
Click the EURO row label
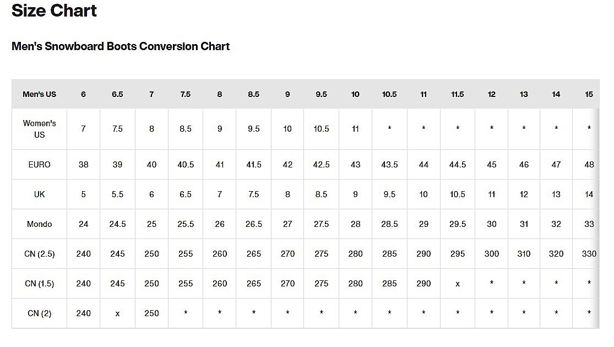40,165
